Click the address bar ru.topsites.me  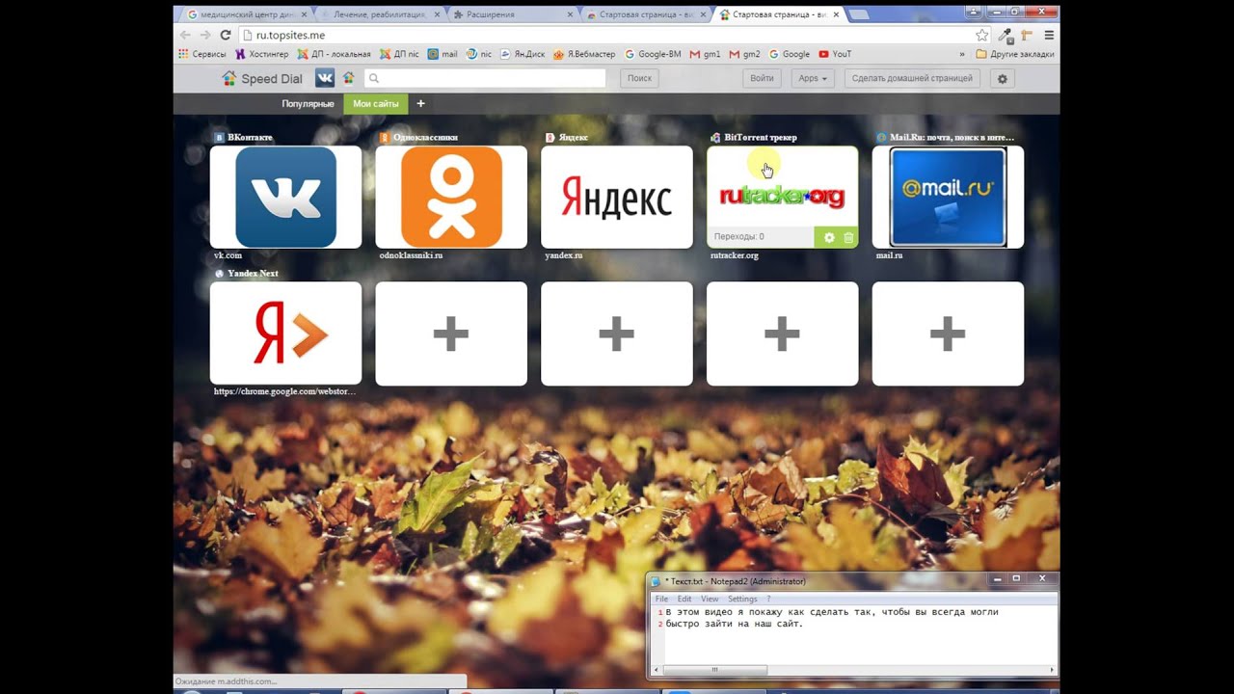605,35
